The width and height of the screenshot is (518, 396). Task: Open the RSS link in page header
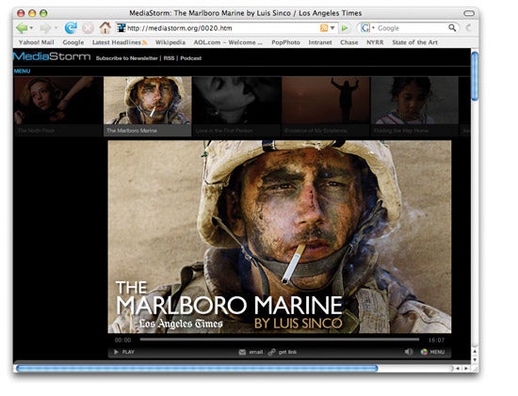click(169, 58)
